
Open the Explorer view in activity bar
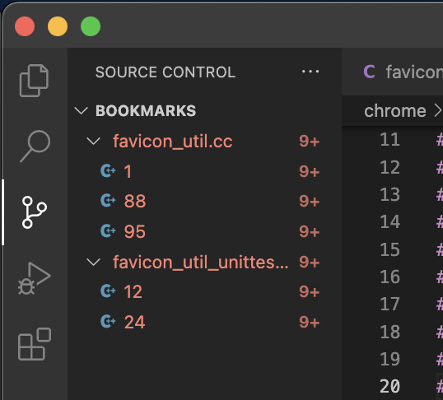pos(34,81)
